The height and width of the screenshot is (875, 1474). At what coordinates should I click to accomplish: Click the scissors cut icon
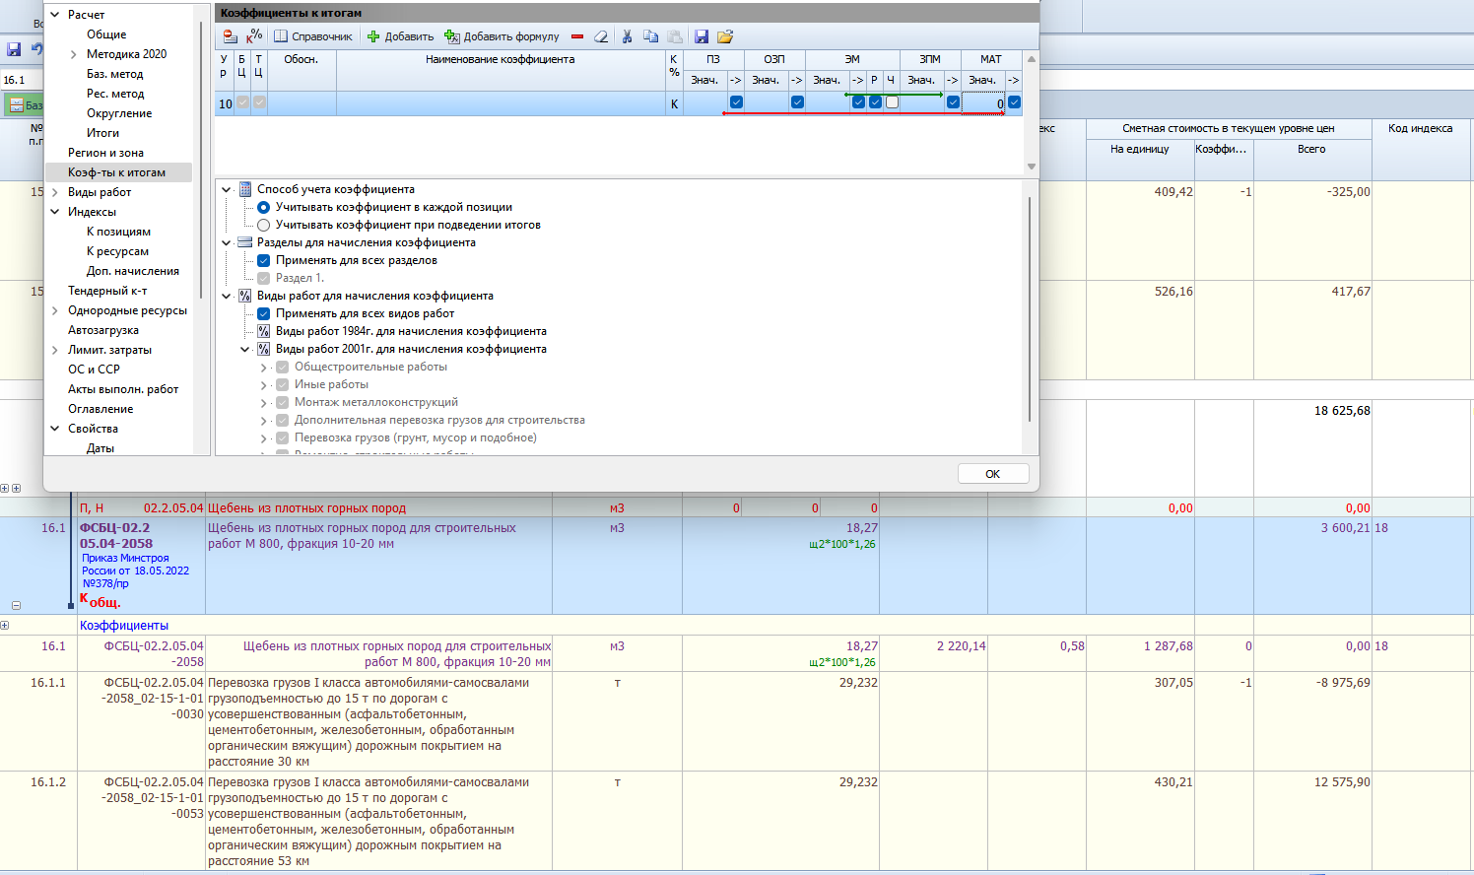(627, 36)
